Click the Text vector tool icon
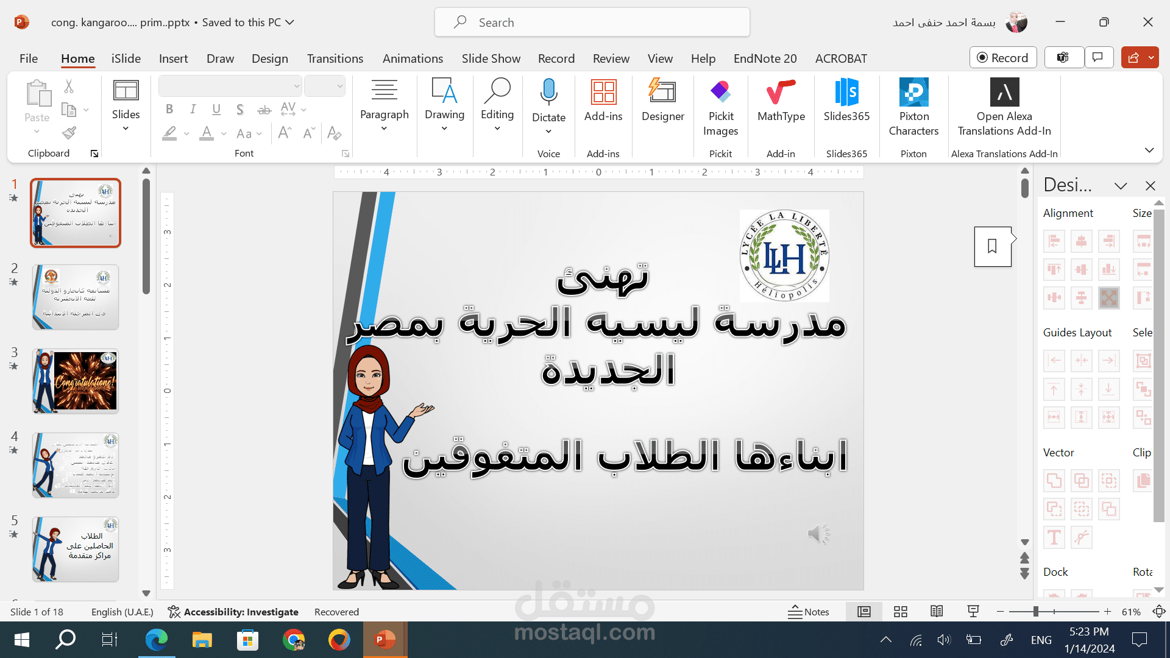1170x658 pixels. 1054,537
